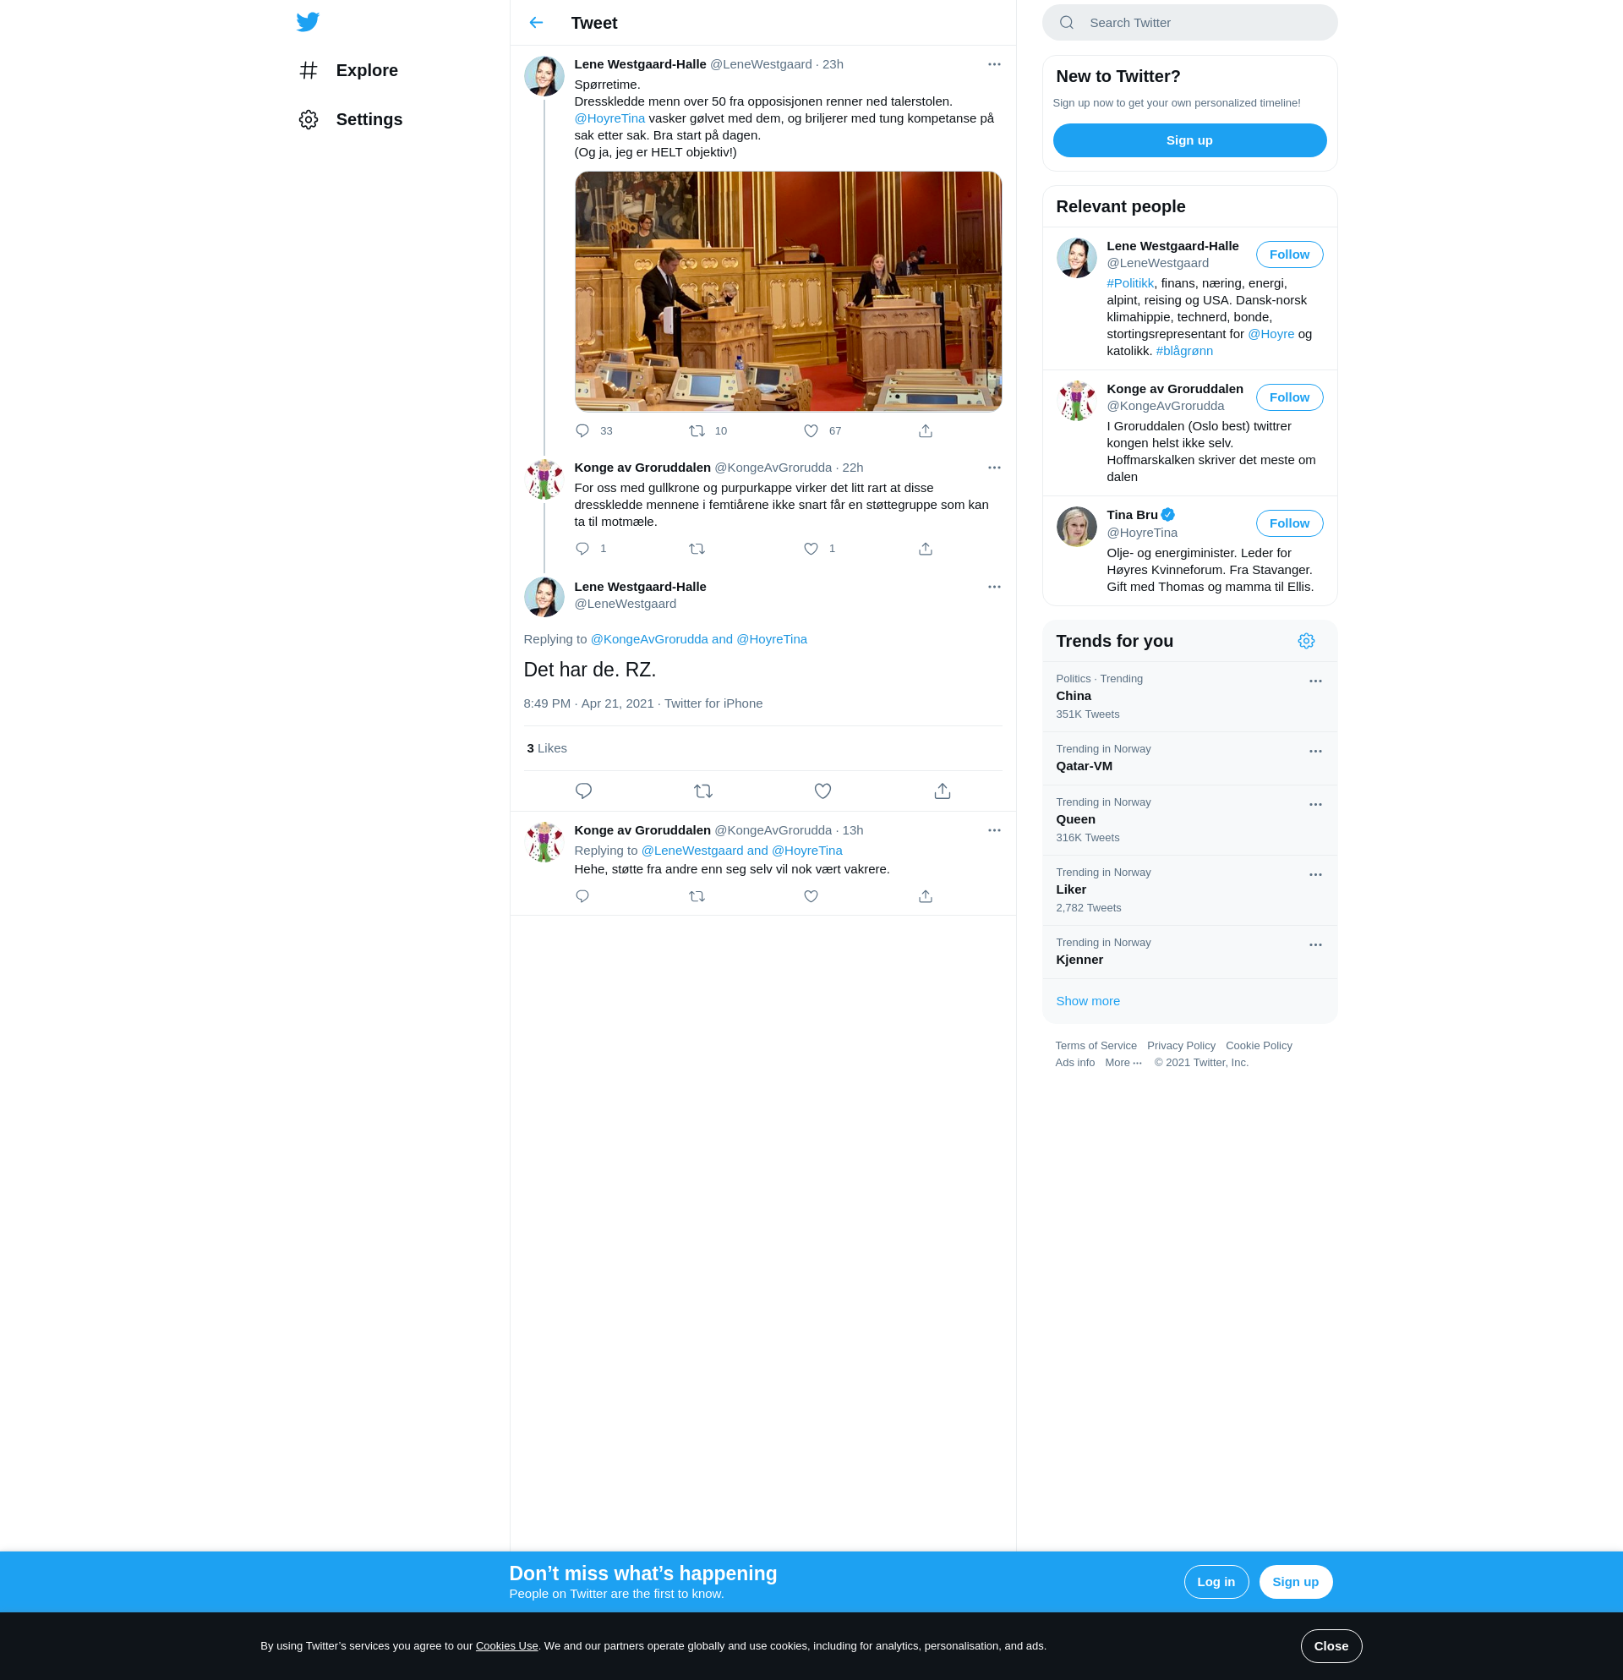Image resolution: width=1623 pixels, height=1680 pixels.
Task: Open more options on Lene's first tweet
Action: tap(994, 64)
